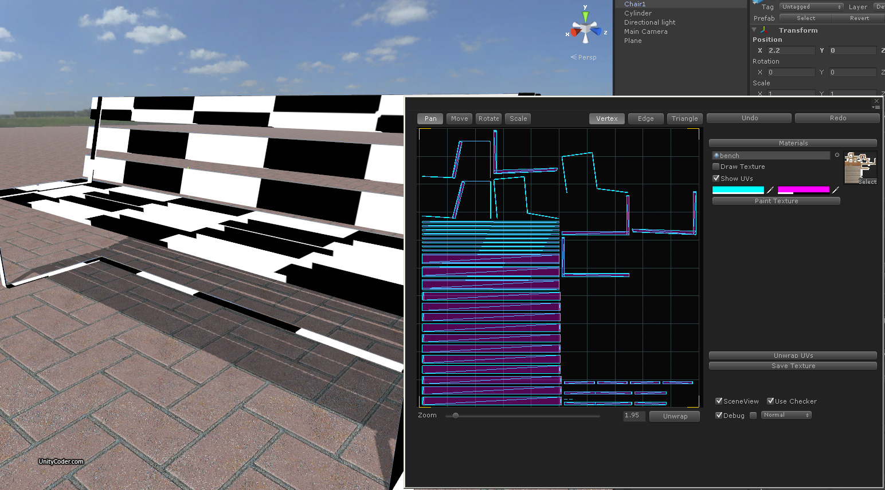Click the eyedropper beside the magenta swatch

(x=835, y=189)
